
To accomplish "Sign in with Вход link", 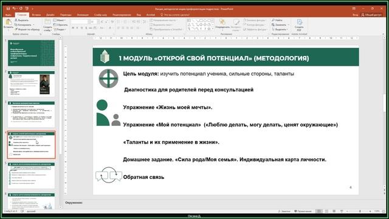I will click(355, 15).
